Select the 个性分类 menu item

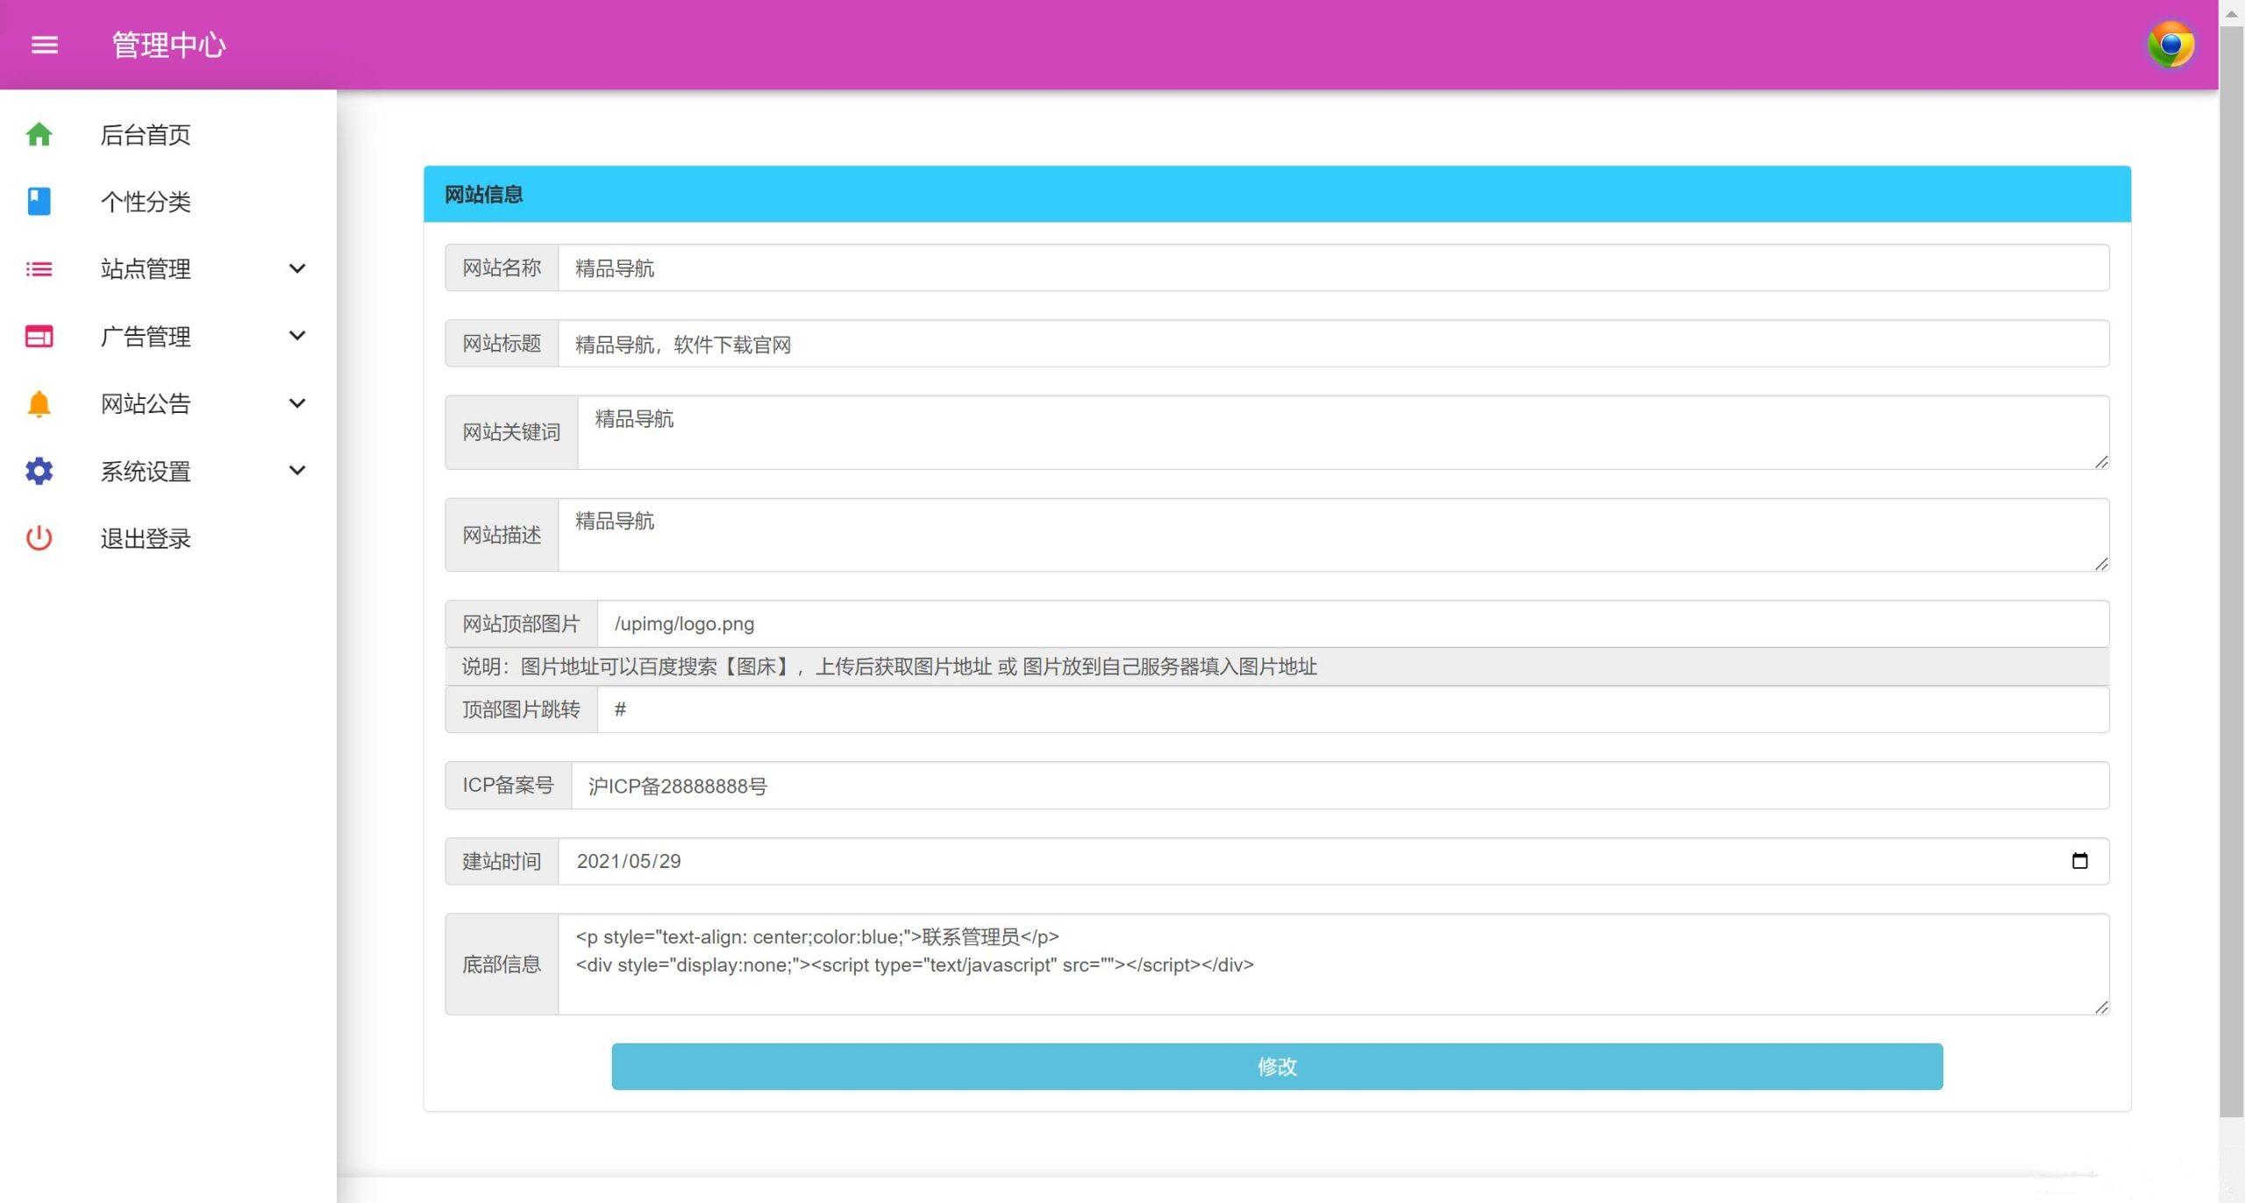(x=146, y=202)
